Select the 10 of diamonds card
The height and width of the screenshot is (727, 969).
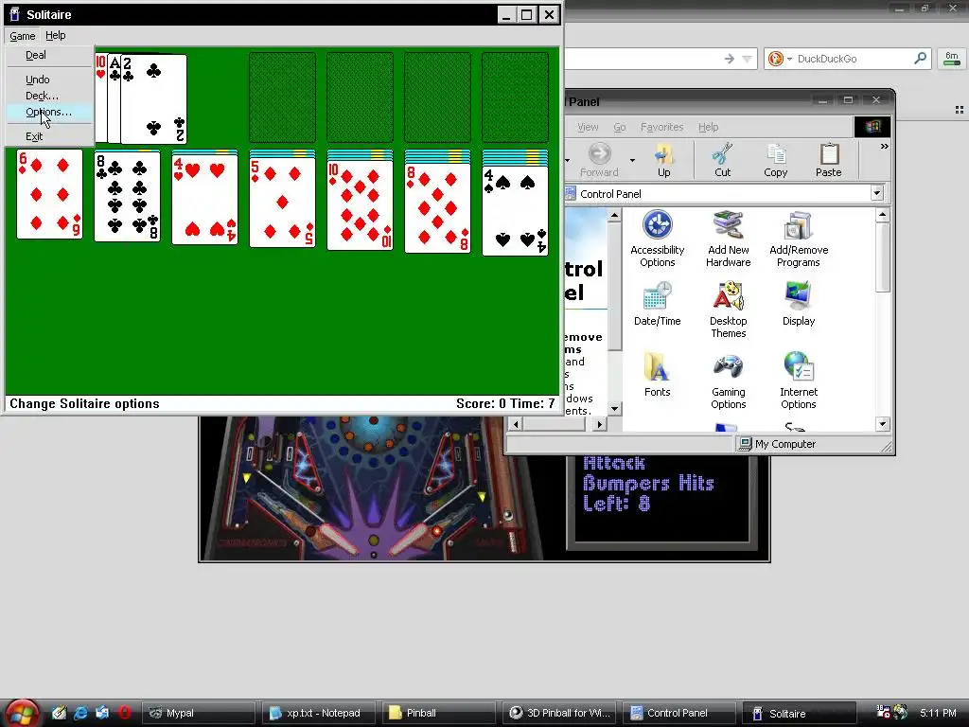(360, 204)
